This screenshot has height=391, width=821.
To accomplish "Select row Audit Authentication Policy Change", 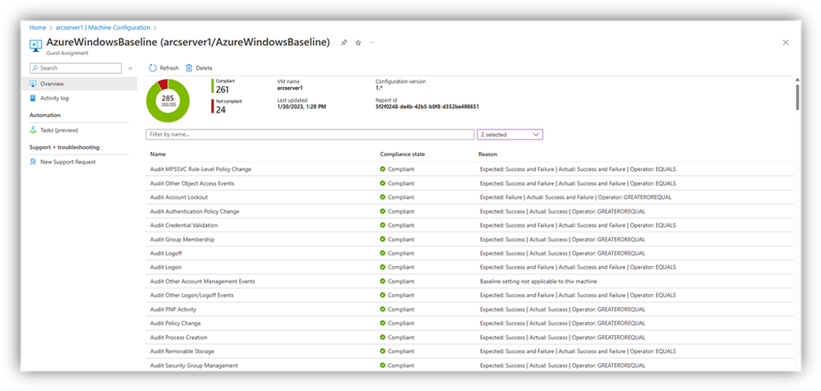I will click(469, 211).
